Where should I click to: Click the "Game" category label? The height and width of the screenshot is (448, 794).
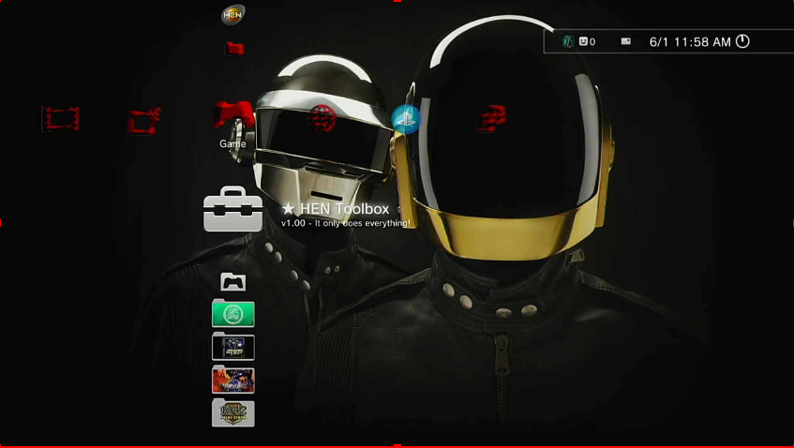point(232,143)
